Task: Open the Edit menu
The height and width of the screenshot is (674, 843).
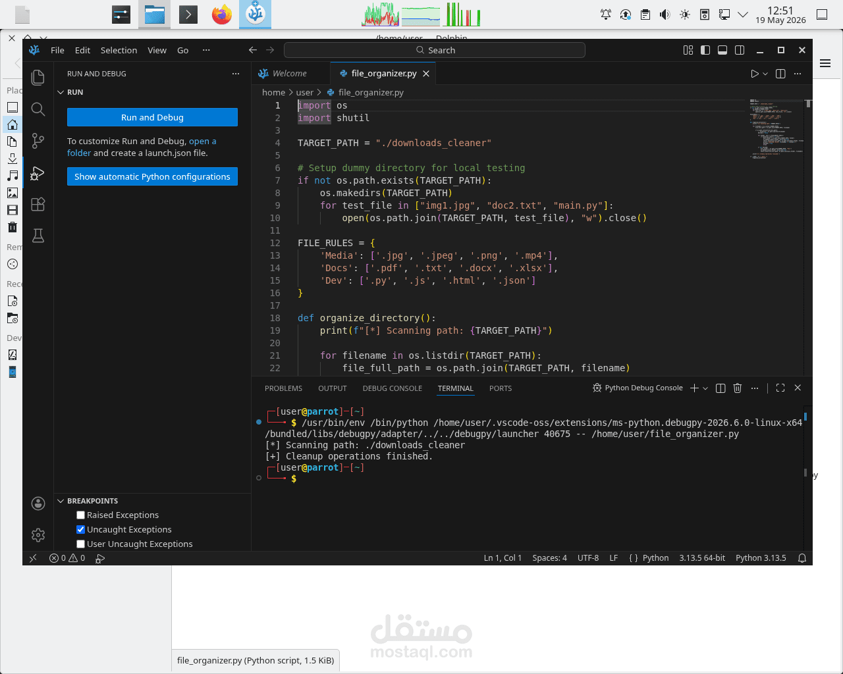Action: [x=82, y=50]
